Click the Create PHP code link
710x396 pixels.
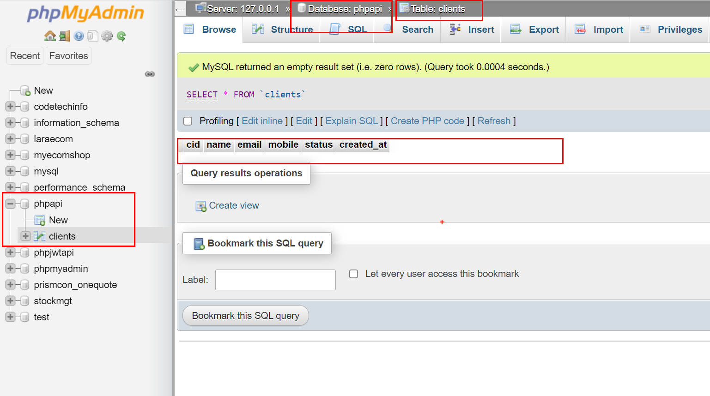click(427, 121)
